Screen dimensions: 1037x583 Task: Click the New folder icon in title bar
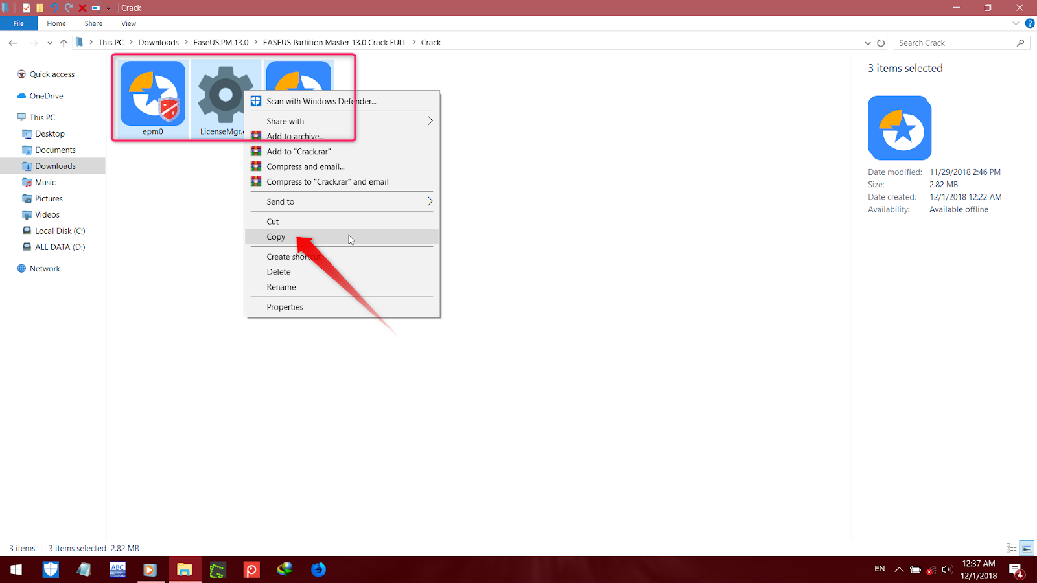[40, 8]
